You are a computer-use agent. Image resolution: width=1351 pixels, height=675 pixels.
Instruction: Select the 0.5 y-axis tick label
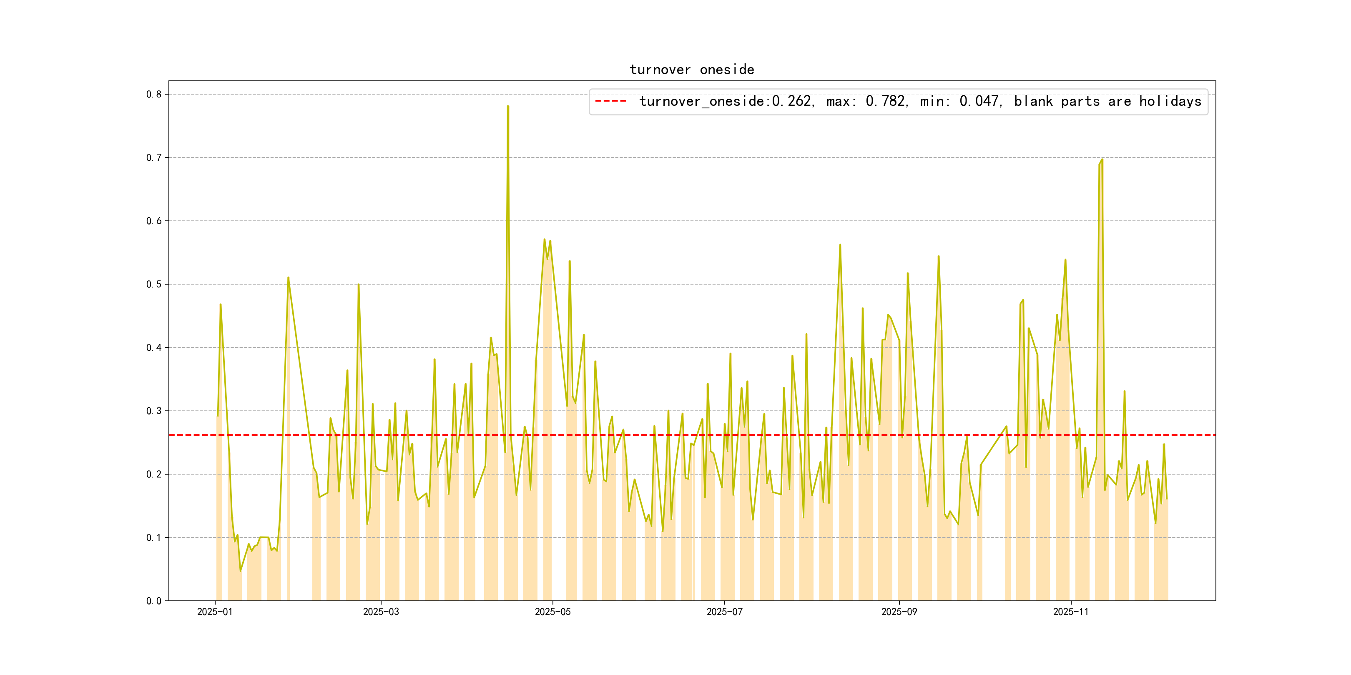pyautogui.click(x=154, y=284)
